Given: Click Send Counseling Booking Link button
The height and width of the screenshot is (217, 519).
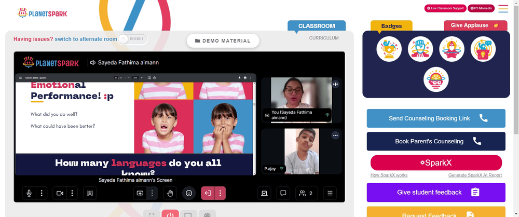Looking at the screenshot, I should (x=436, y=118).
